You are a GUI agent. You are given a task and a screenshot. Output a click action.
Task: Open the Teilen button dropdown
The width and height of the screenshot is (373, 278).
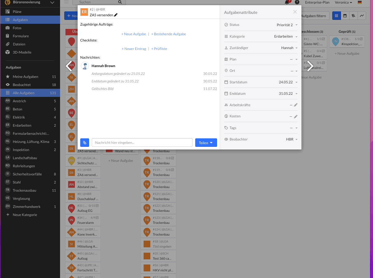tap(206, 143)
